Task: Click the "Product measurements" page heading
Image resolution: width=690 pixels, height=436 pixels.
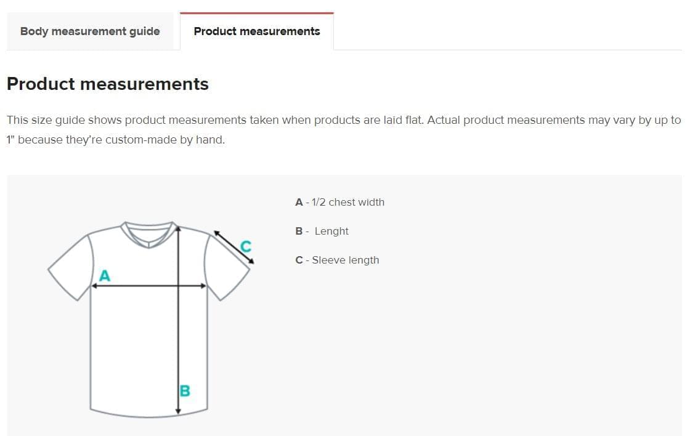Action: pos(108,84)
